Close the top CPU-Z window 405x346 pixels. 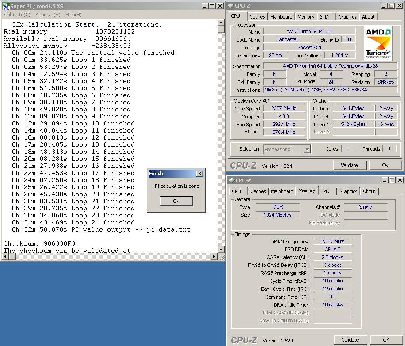click(x=399, y=5)
